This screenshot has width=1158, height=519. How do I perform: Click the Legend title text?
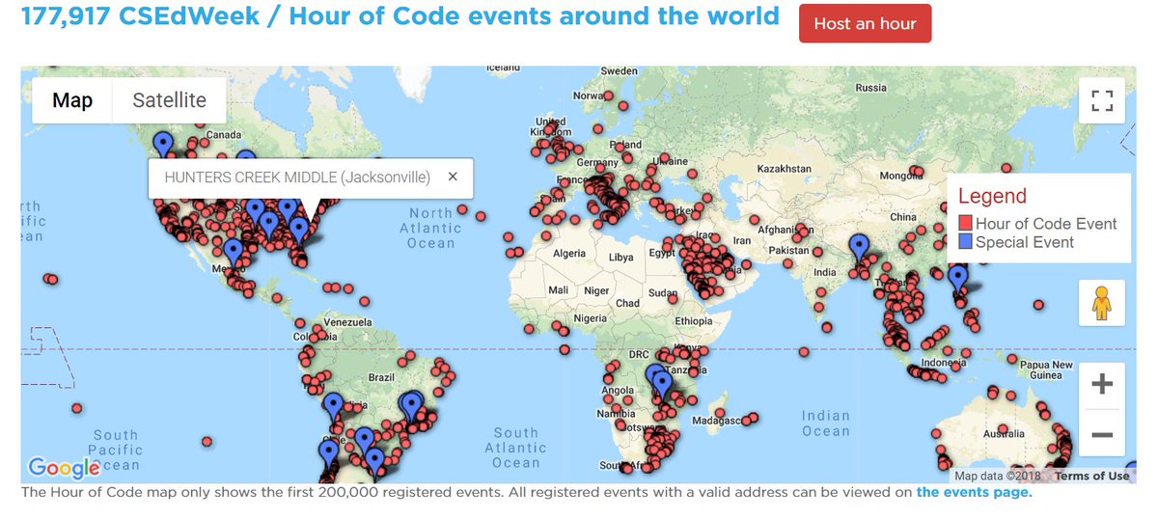tap(992, 197)
